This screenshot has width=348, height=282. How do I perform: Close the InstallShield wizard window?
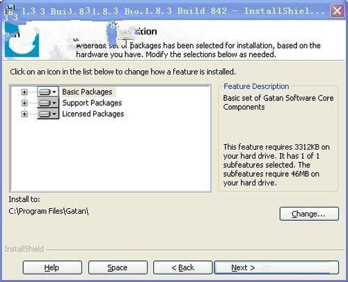(337, 10)
